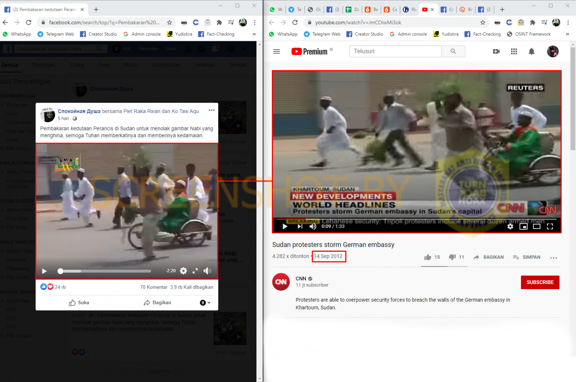Open the extensions puzzle icon in YouTube window

point(532,23)
